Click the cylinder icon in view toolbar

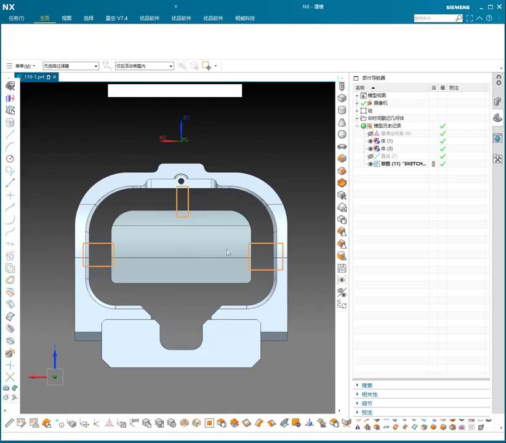[342, 110]
